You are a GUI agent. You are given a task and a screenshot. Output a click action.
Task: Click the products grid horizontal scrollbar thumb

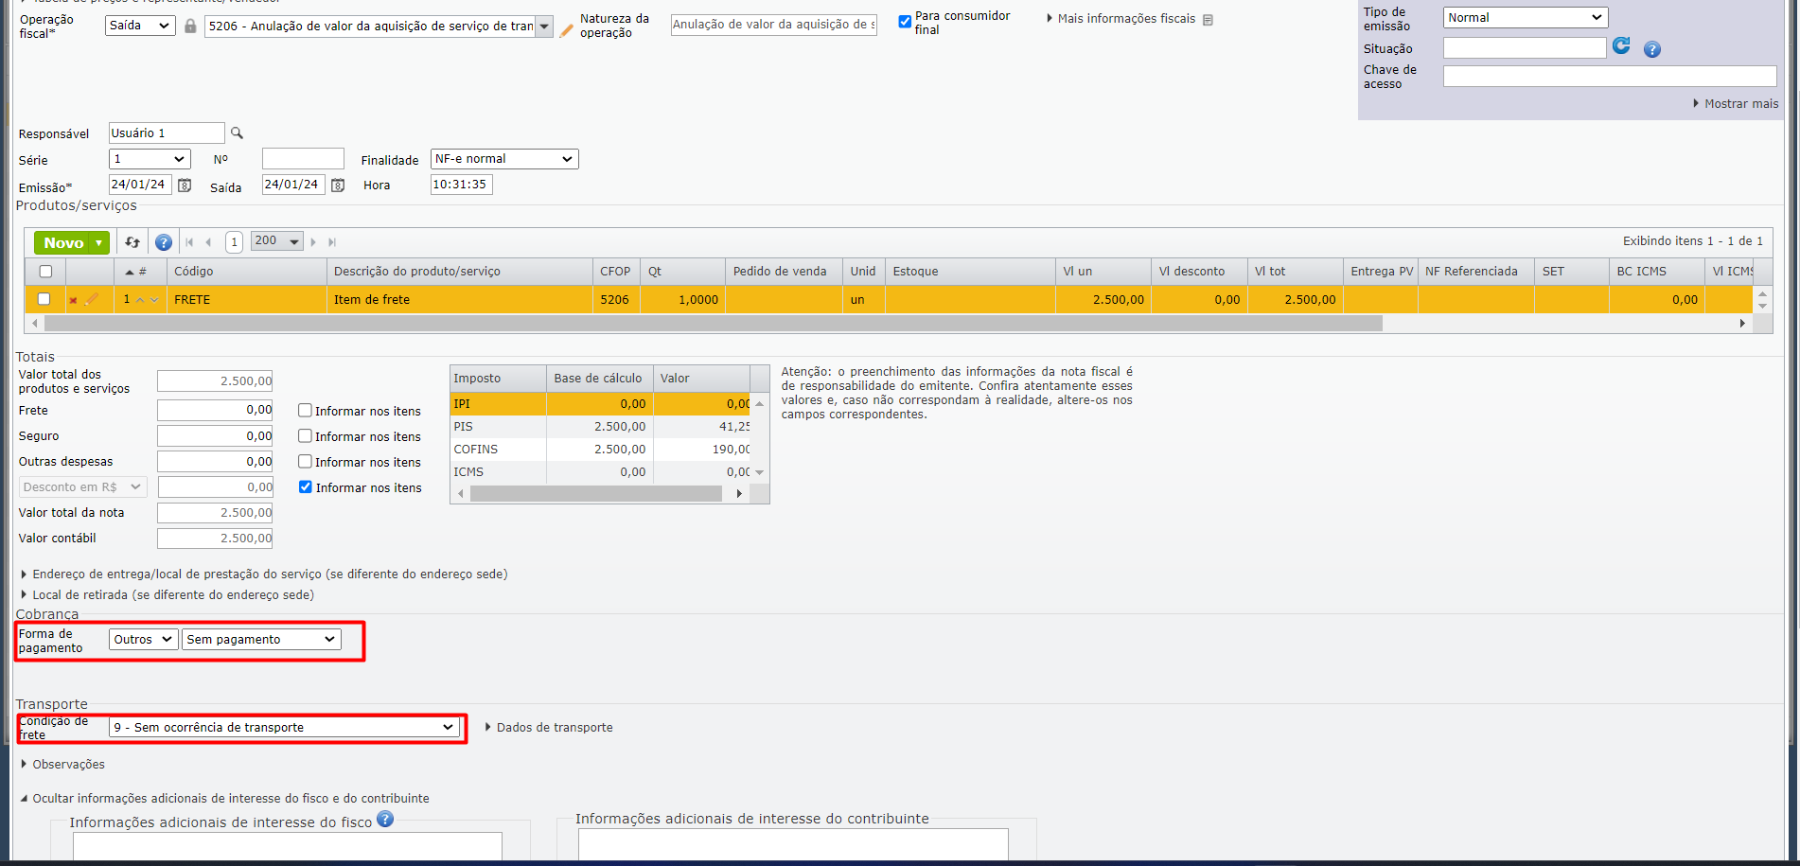coord(714,324)
